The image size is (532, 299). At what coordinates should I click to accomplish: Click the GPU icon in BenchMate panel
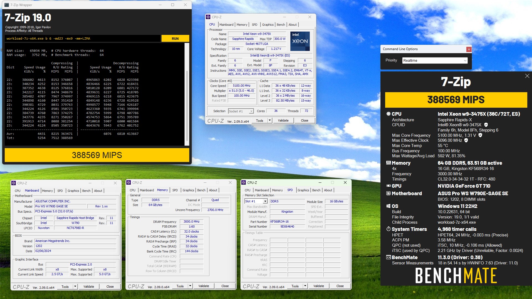click(388, 186)
